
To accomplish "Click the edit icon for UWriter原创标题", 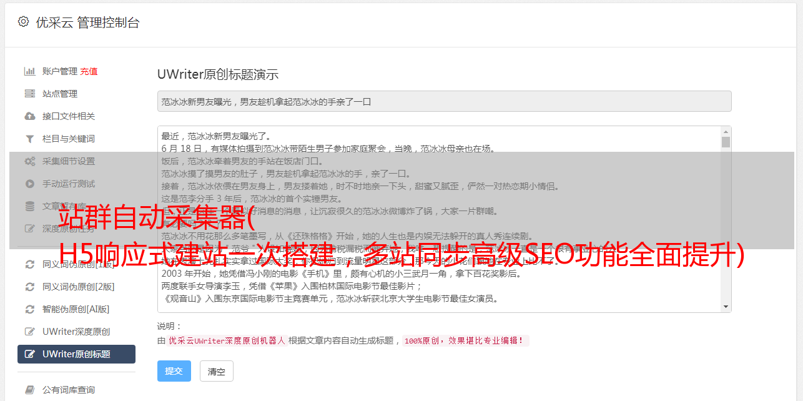I will pyautogui.click(x=29, y=354).
